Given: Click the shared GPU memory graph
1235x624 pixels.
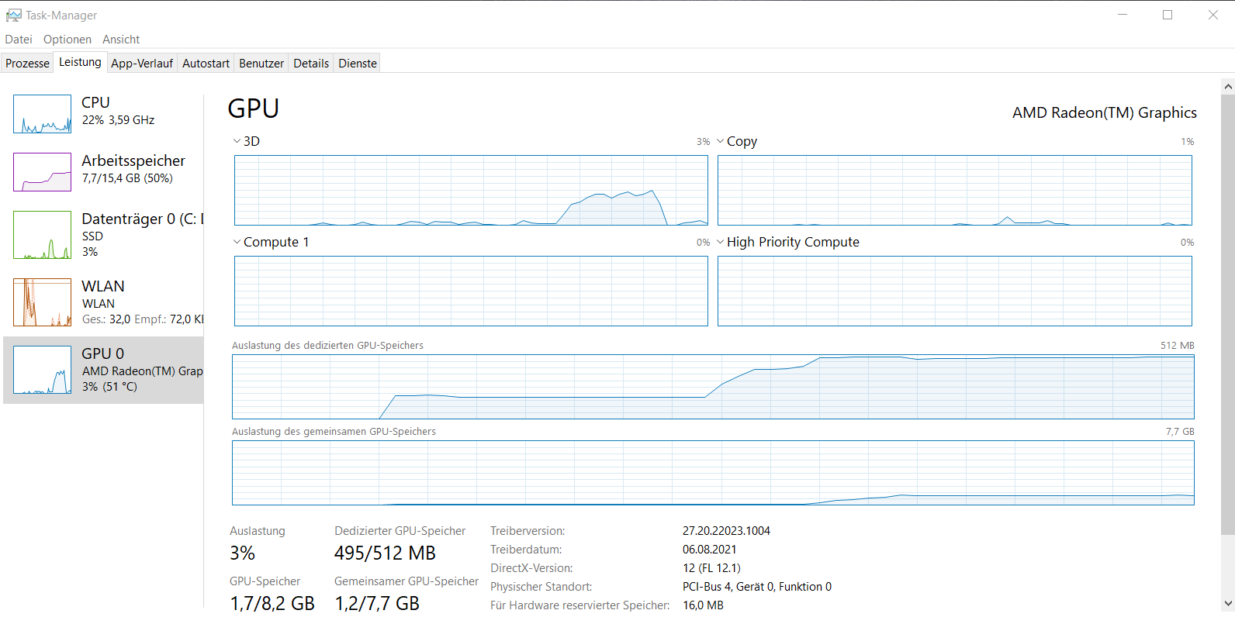Looking at the screenshot, I should pyautogui.click(x=713, y=473).
